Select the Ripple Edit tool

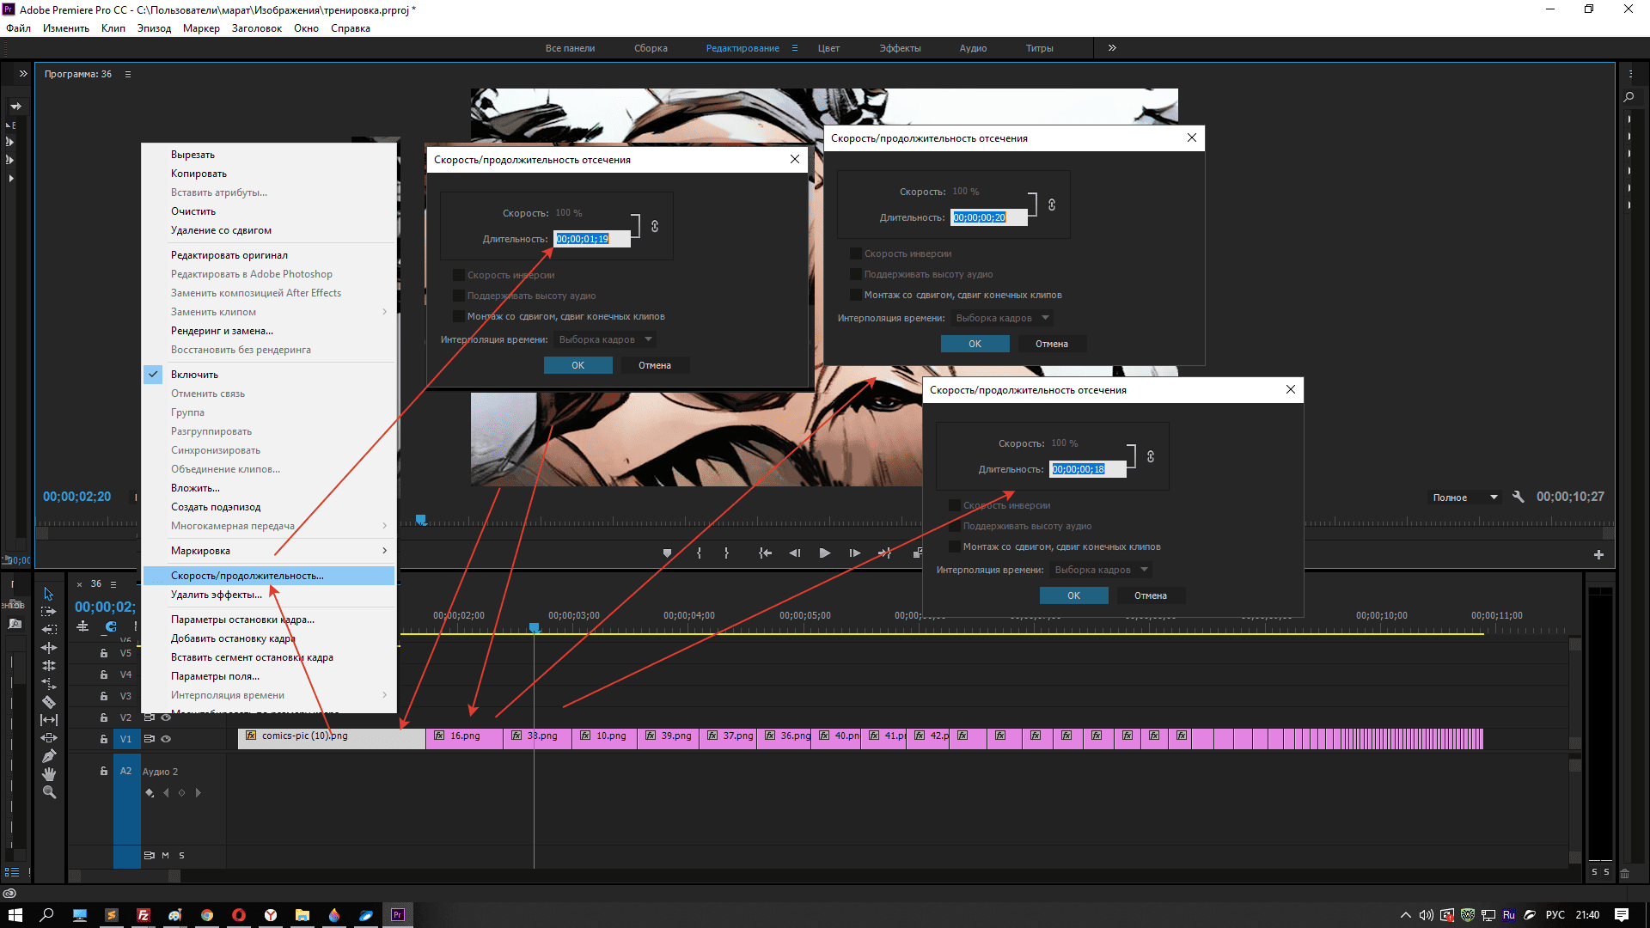[49, 648]
